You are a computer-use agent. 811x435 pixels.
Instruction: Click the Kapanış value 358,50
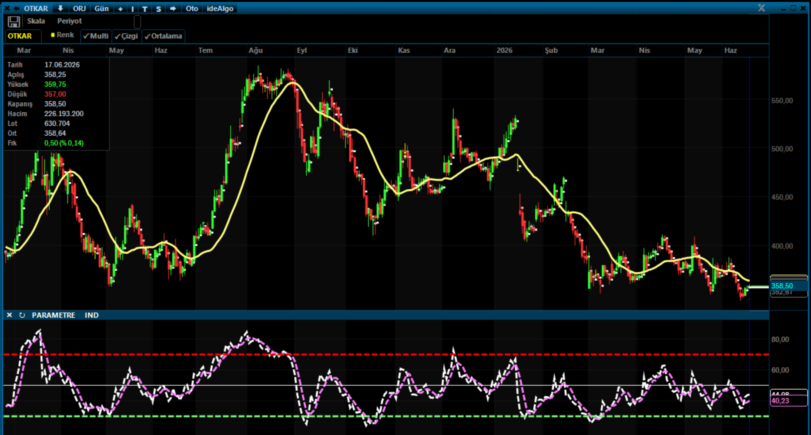55,104
